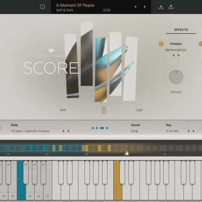This screenshot has height=202, width=202.
Task: Click the C3 label under the key range strip
Action: (x=86, y=155)
